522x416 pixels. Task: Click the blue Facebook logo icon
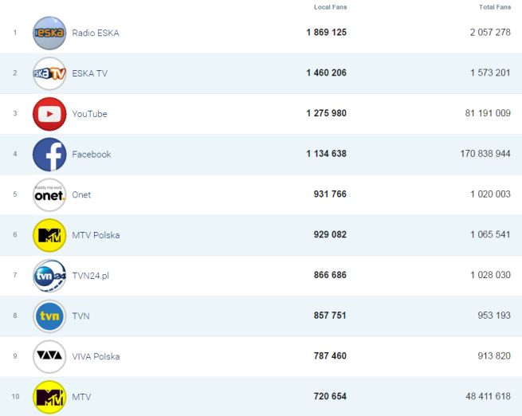pos(49,155)
